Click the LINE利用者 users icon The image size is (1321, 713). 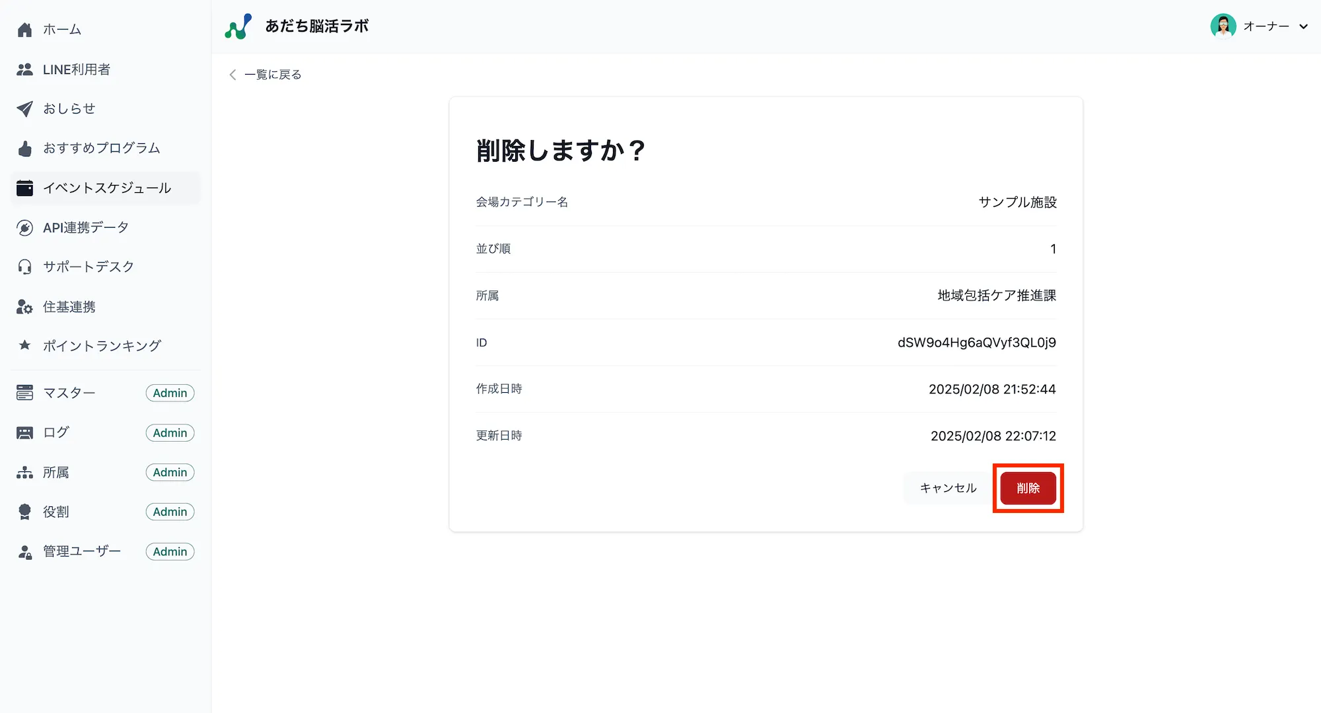coord(24,69)
